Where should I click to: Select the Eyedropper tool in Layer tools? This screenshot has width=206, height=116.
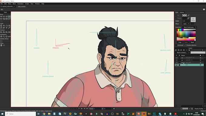point(9,28)
